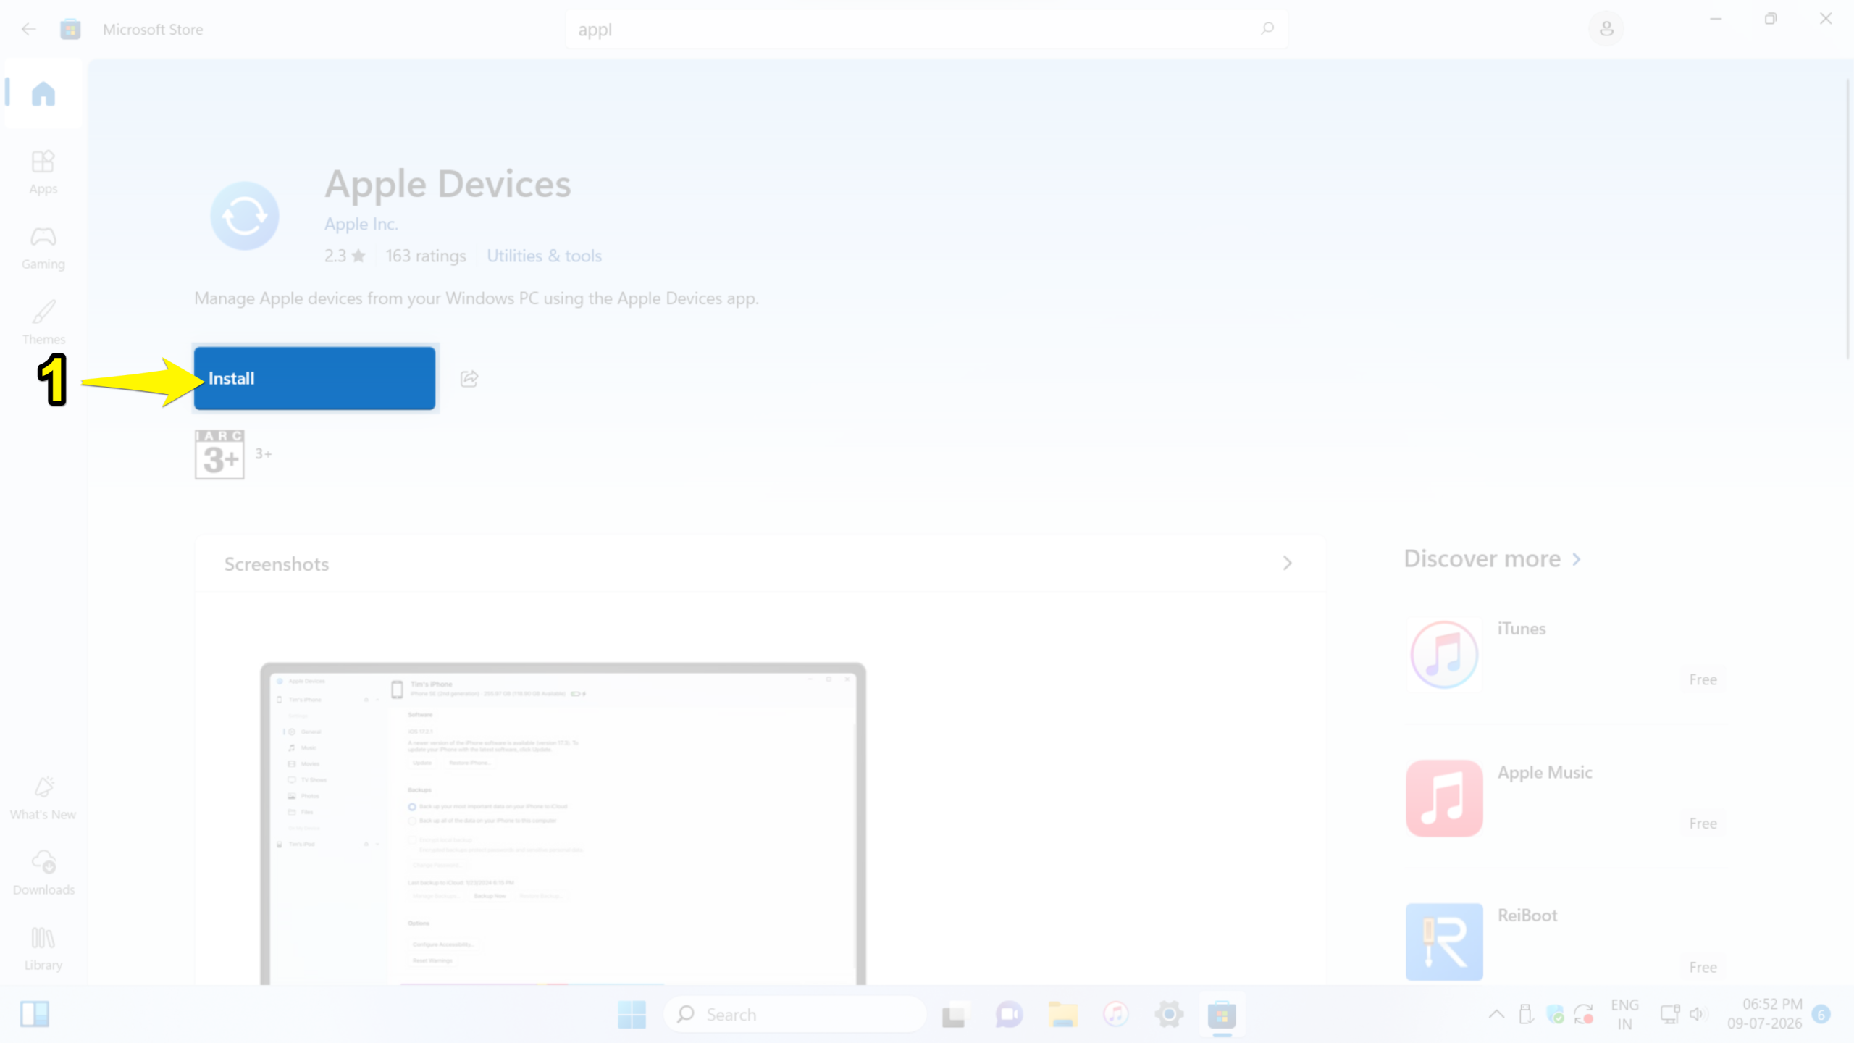
Task: Click the iTunes title in Discover more
Action: (x=1521, y=629)
